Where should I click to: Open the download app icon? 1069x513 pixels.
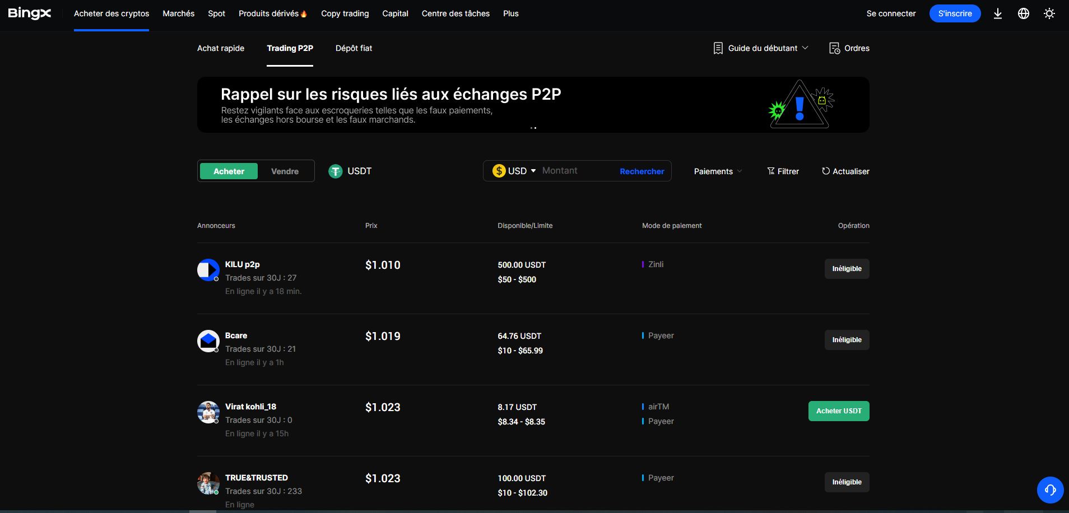[x=998, y=13]
